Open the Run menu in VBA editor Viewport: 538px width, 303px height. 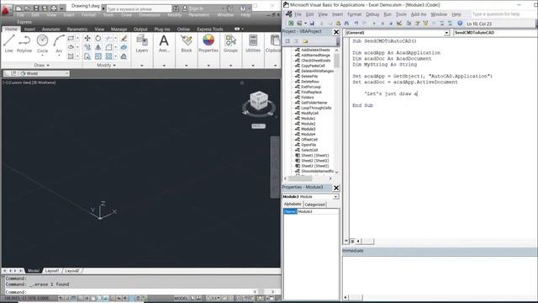click(x=388, y=14)
